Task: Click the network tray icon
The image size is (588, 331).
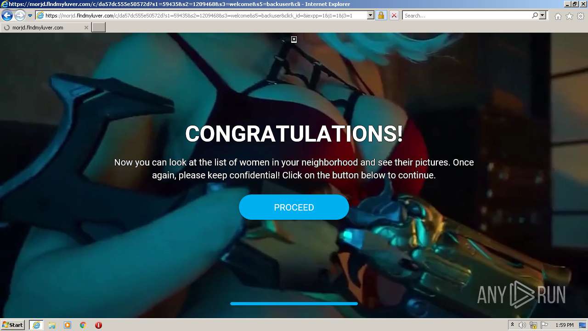Action: click(x=533, y=325)
